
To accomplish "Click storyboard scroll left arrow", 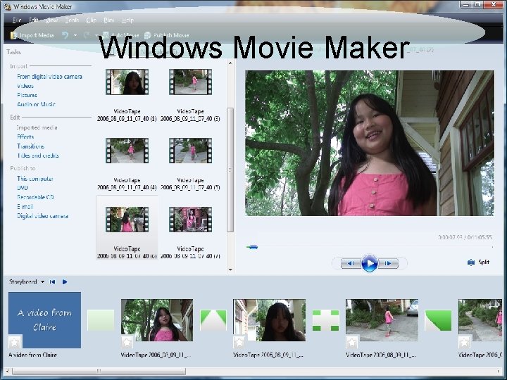I will click(x=8, y=371).
